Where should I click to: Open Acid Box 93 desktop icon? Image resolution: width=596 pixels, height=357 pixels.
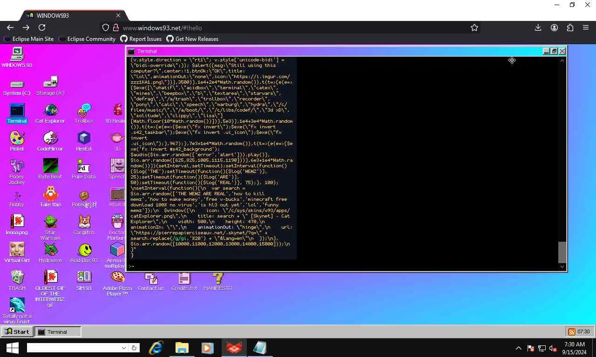[x=84, y=253]
